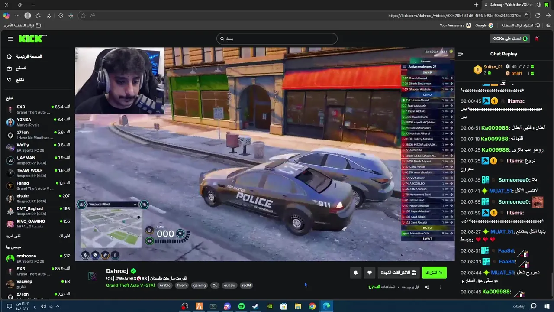Click Someonee0 username at 02:07:35
554x312 pixels.
(x=514, y=180)
